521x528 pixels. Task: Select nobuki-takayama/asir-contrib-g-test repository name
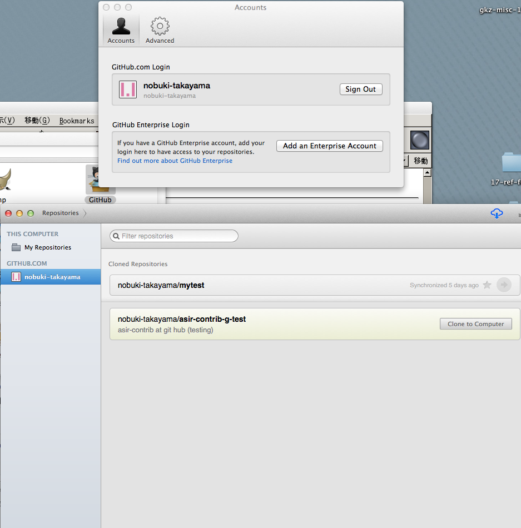(x=182, y=319)
